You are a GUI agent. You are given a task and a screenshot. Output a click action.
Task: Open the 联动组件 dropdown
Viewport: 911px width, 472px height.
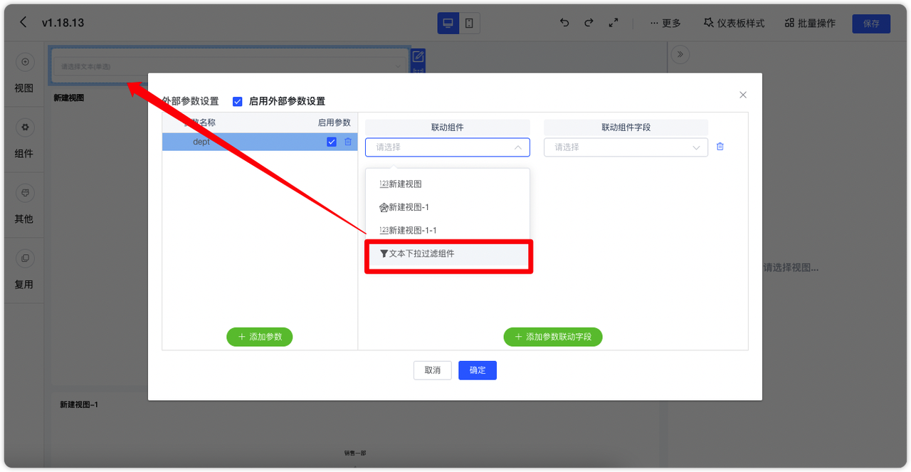448,147
